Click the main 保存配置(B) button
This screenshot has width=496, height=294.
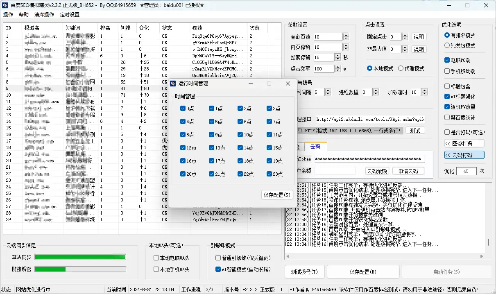(363, 272)
